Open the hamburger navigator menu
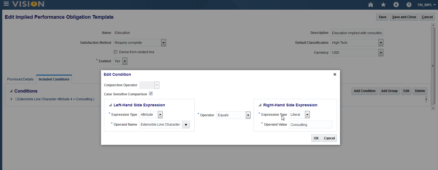 coord(6,4)
